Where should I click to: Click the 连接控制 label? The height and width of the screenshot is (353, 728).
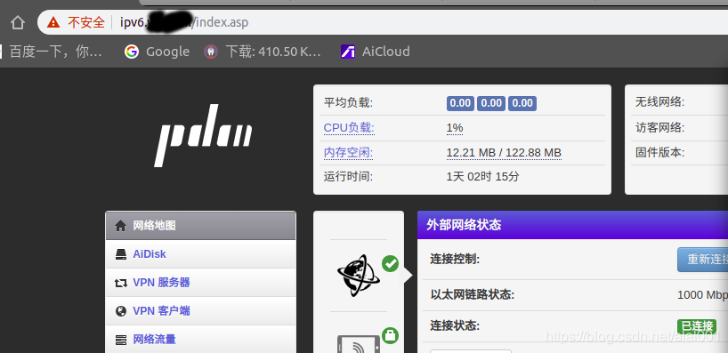[455, 260]
